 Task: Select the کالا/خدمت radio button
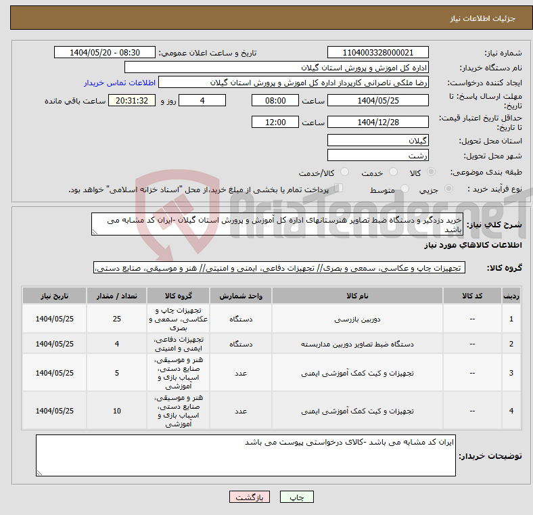point(345,172)
